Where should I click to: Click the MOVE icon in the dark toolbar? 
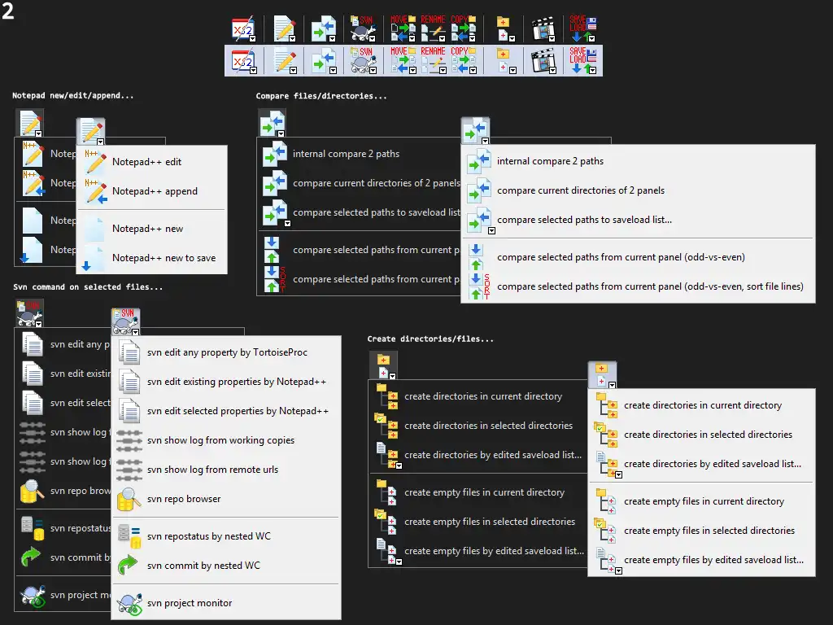403,28
